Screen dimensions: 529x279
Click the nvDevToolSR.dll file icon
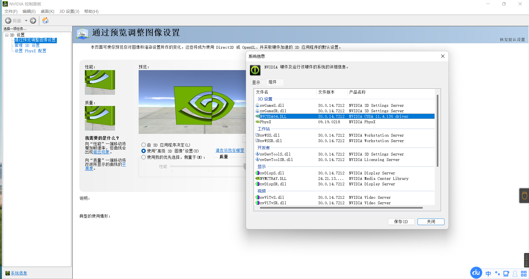click(257, 159)
